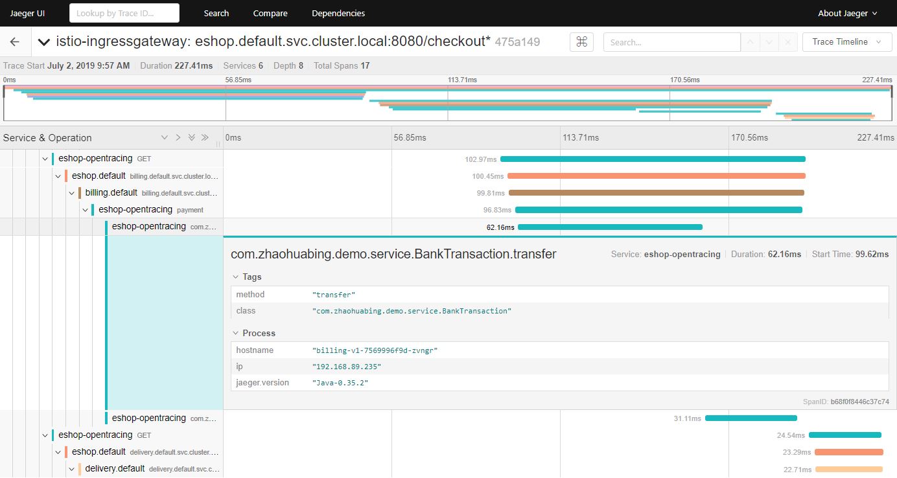
Task: Click Expand +1 single chevron-down in Service & Operation header
Action: click(x=165, y=137)
